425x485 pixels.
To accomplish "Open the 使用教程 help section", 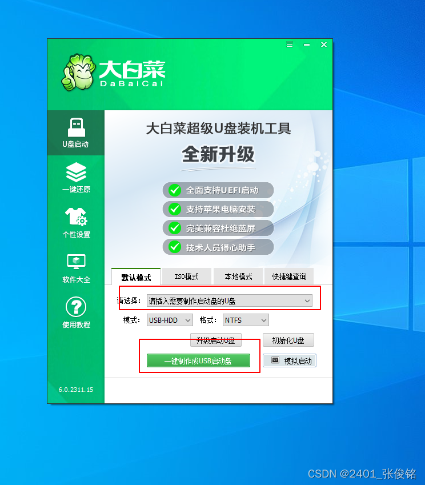I will click(76, 312).
